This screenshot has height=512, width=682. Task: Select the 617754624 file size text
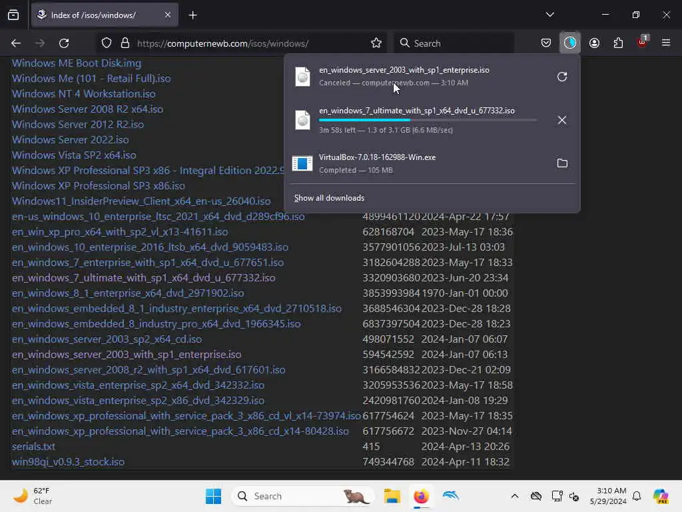click(x=388, y=416)
